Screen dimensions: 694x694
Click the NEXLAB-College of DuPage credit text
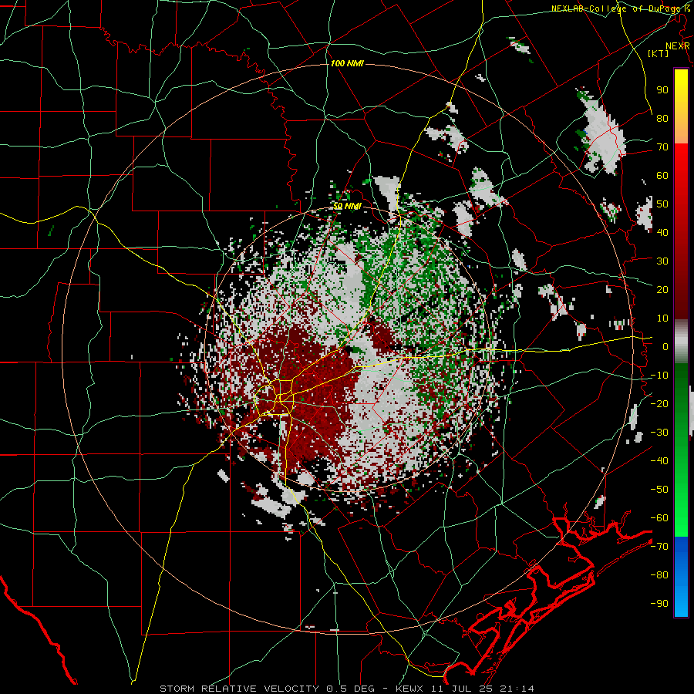pyautogui.click(x=620, y=8)
